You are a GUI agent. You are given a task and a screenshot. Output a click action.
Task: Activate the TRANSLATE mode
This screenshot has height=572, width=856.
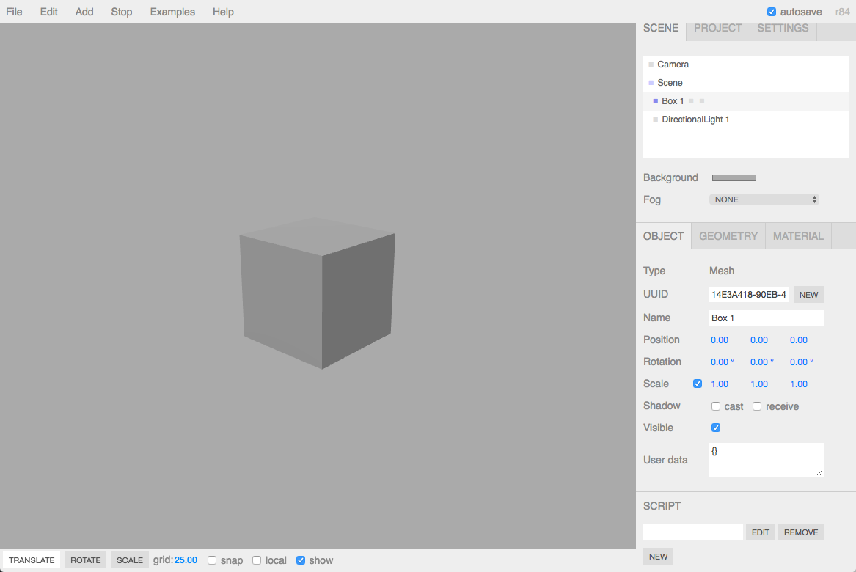coord(31,560)
